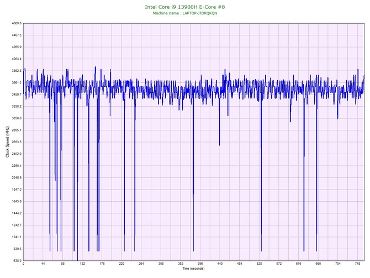
Task: Click the 'Time (seconds)' axis label
Action: pos(193,269)
